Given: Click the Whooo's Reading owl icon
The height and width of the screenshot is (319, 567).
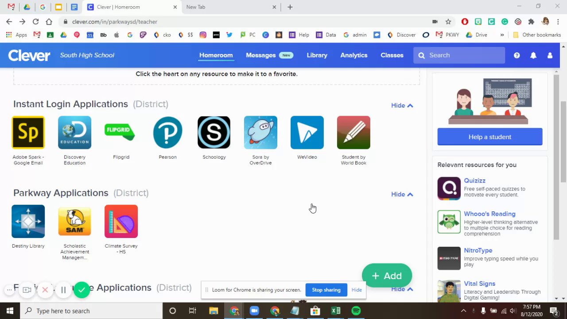Looking at the screenshot, I should [449, 222].
